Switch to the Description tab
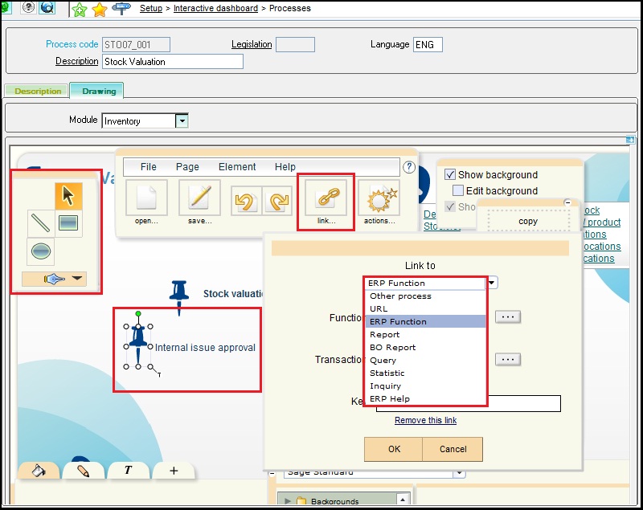 [x=38, y=91]
